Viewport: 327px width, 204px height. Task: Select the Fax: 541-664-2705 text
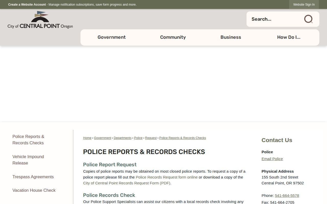pos(278,202)
